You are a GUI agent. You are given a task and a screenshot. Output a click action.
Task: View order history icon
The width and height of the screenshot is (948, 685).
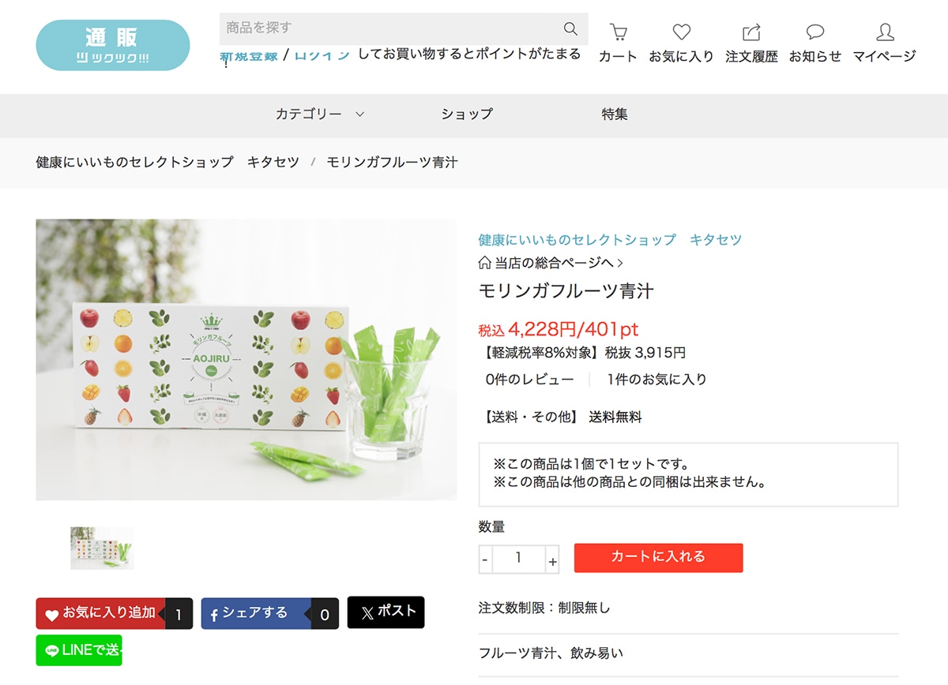[751, 32]
